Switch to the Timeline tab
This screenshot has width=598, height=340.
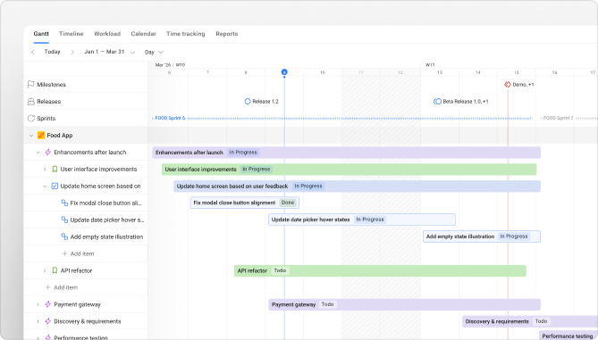pyautogui.click(x=71, y=34)
